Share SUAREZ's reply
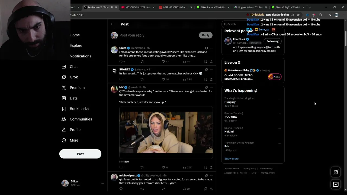This screenshot has height=195, width=347. (x=211, y=79)
